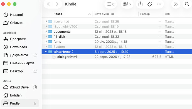
Task: Click the Share icon in toolbar
Action: [x=141, y=4]
